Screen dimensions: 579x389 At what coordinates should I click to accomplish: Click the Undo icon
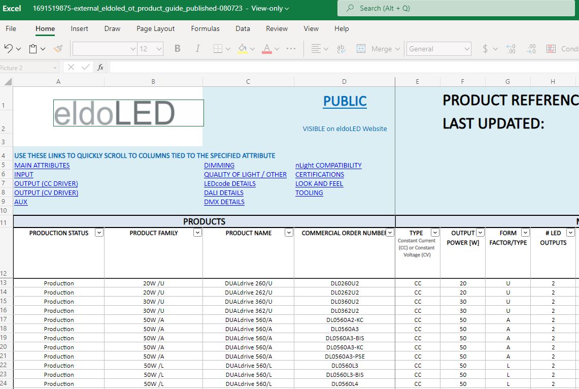tap(9, 48)
